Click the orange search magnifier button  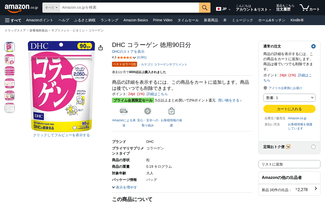(x=205, y=8)
